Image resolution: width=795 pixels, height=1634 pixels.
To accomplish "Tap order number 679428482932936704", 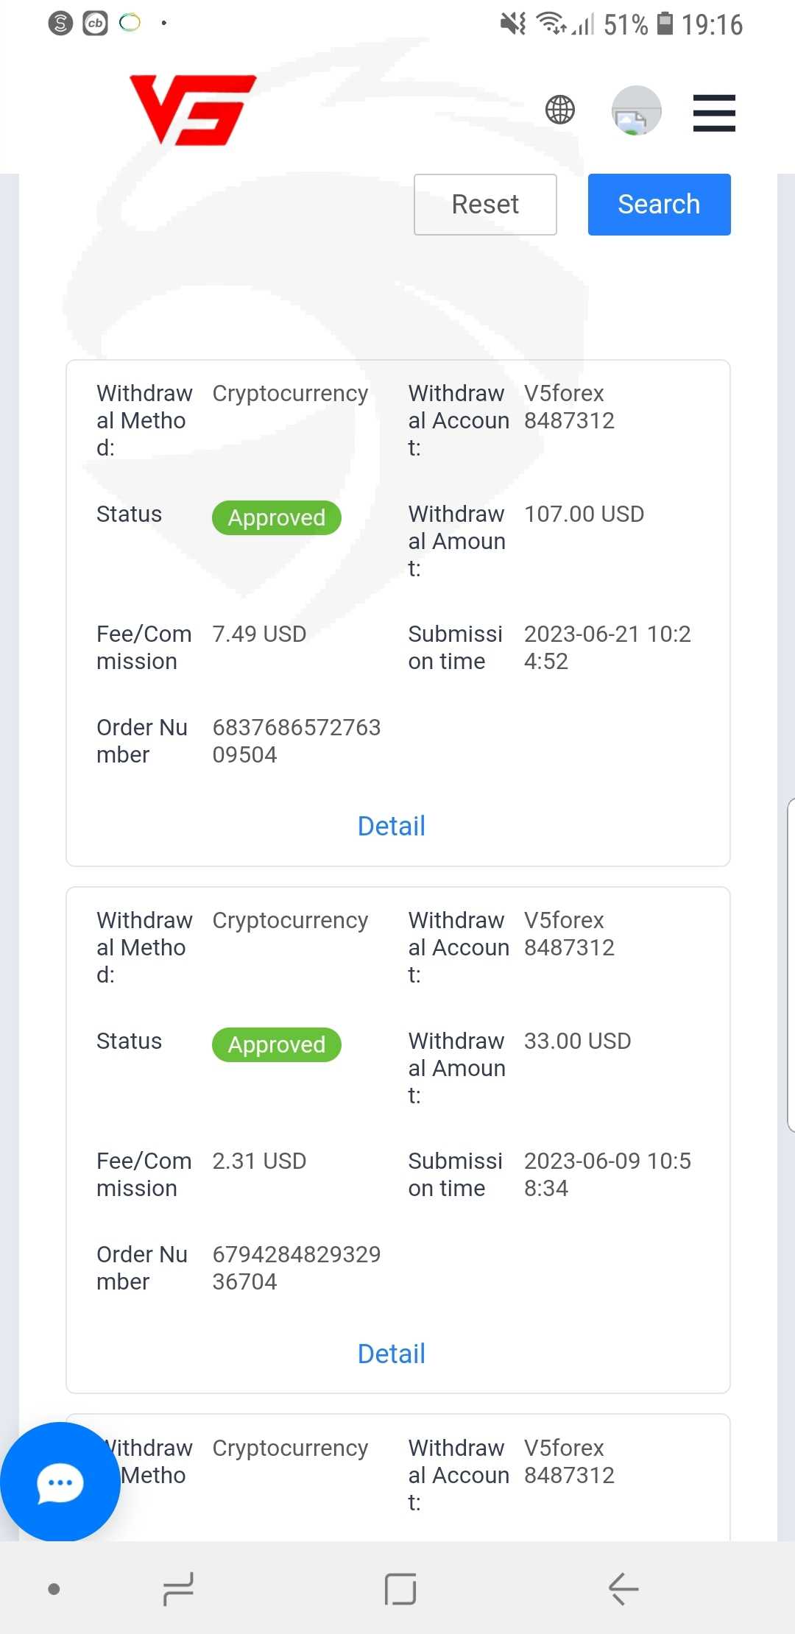I will point(296,1267).
